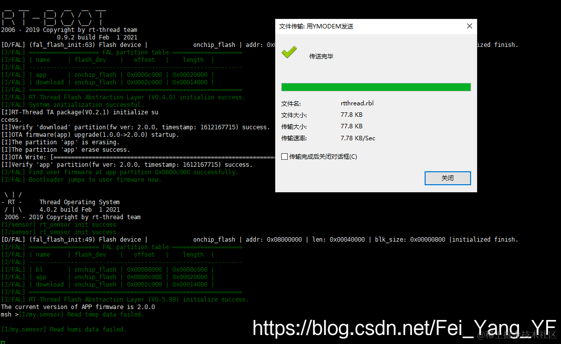This screenshot has width=561, height=344.
Task: Click 'Read humi data failed' log line
Action: point(63,330)
